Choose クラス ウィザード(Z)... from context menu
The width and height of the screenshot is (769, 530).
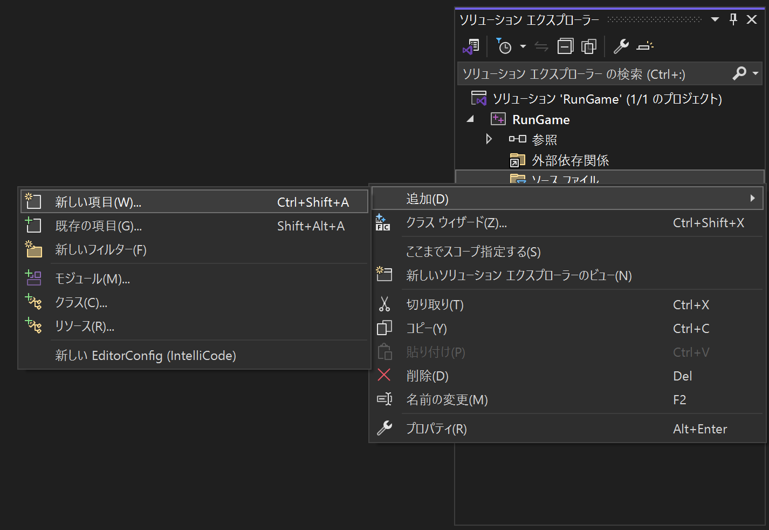click(567, 223)
